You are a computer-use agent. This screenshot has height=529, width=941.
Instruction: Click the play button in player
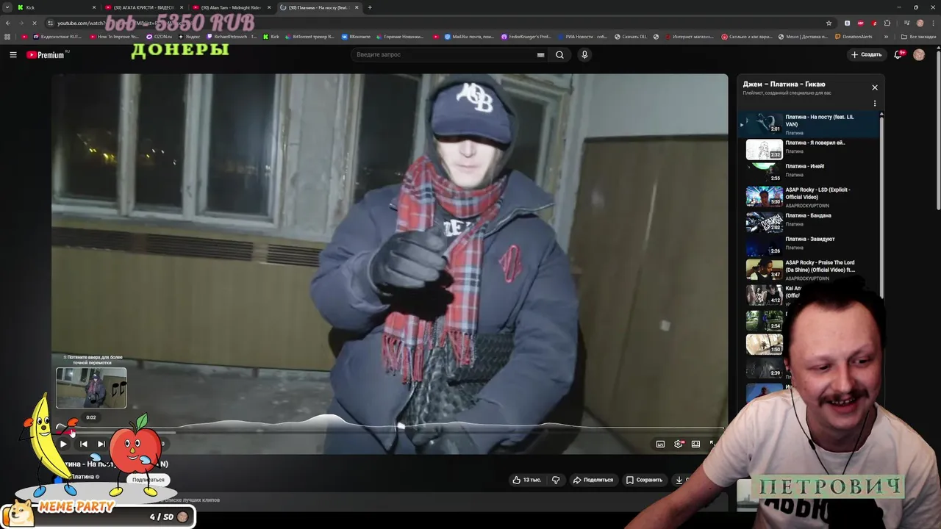63,444
